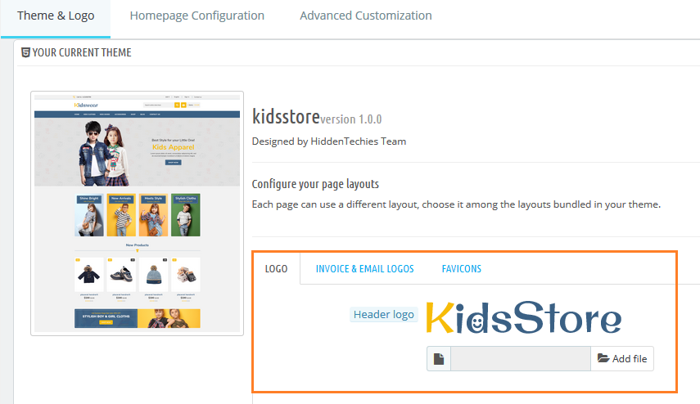700x404 pixels.
Task: Click the HTML5 icon beside Your Current Theme
Action: tap(25, 52)
